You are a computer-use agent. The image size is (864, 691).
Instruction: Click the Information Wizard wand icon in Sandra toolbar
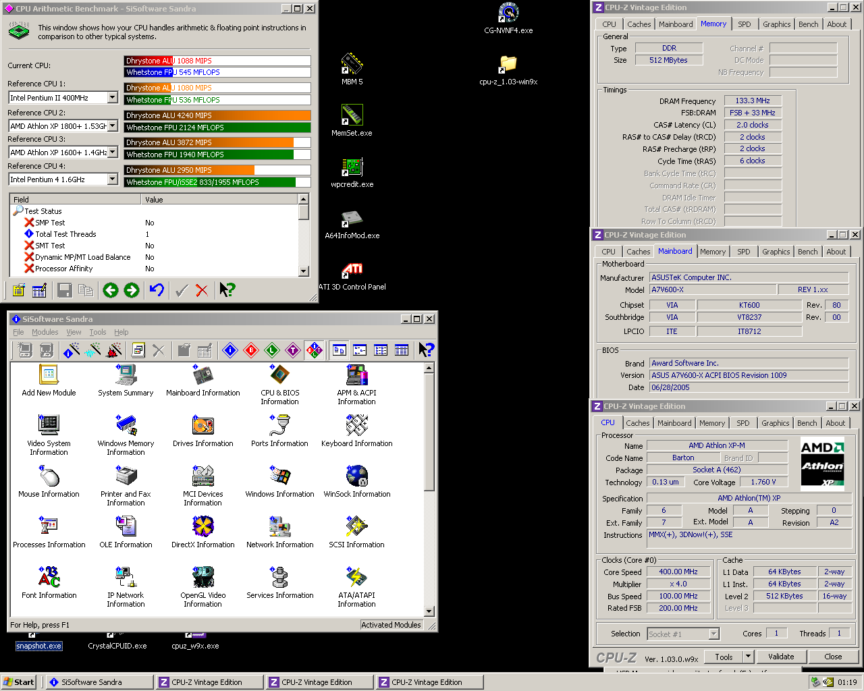click(72, 350)
